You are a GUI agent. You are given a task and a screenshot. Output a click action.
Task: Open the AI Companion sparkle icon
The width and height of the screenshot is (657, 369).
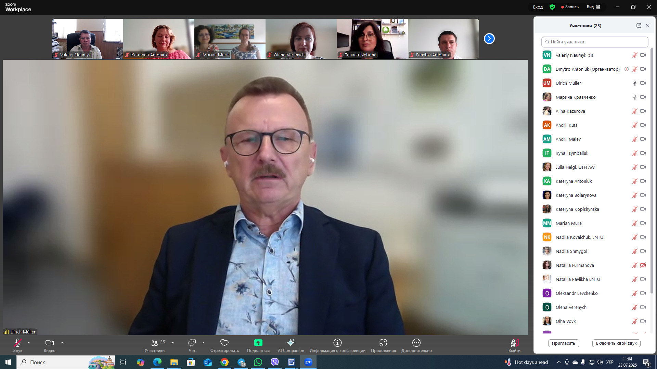click(291, 343)
